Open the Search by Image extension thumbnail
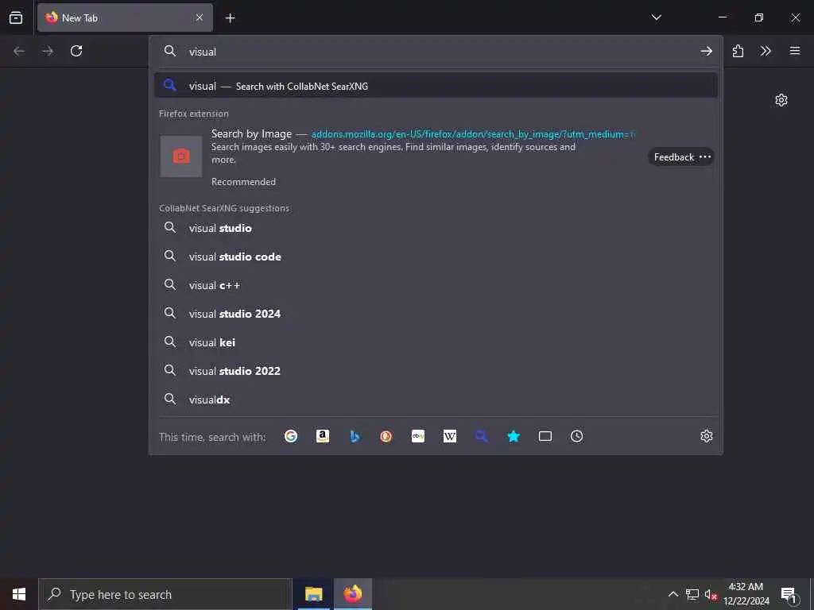This screenshot has width=814, height=610. (181, 156)
